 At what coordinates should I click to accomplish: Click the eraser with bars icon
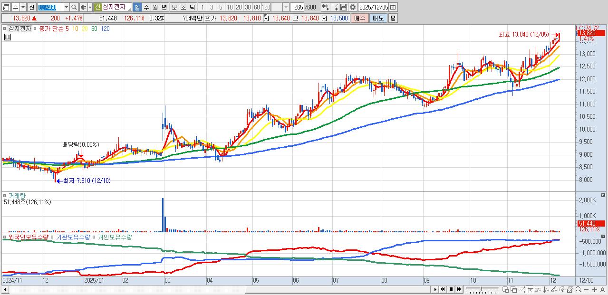coord(562,290)
